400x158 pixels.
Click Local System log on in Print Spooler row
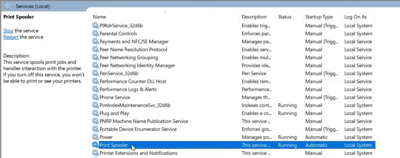click(358, 145)
